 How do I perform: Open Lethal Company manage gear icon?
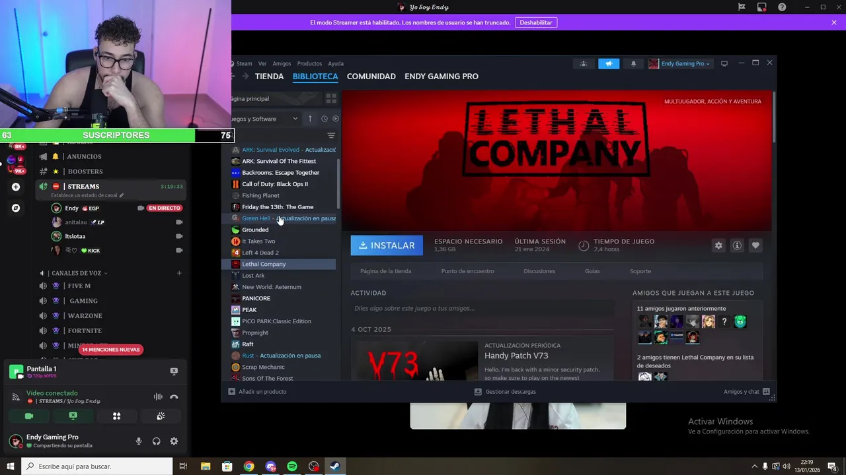point(718,245)
